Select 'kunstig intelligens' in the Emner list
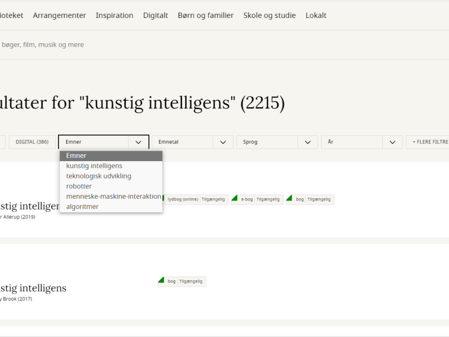The image size is (449, 337). 94,166
